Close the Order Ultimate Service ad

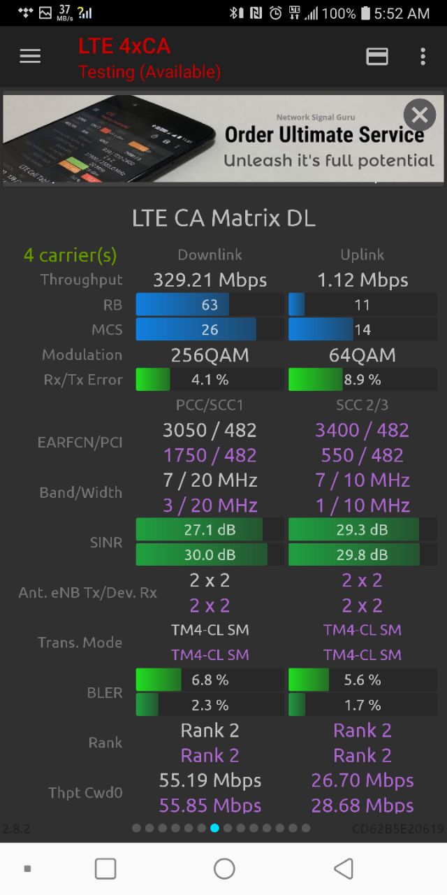click(419, 115)
